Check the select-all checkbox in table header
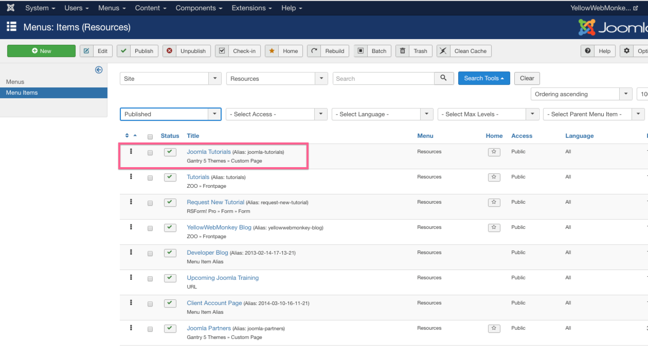The height and width of the screenshot is (358, 648). pos(150,137)
